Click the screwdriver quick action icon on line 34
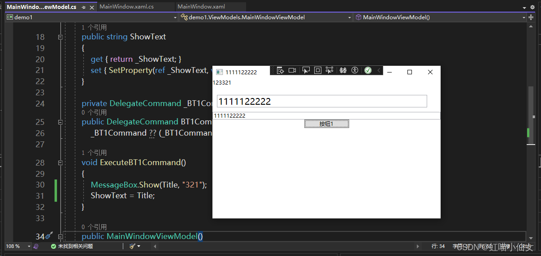This screenshot has height=256, width=541. pyautogui.click(x=49, y=235)
